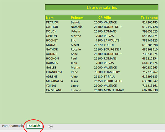This screenshot has height=132, width=165.
Task: Select postal code 7800
Action: click(x=99, y=41)
